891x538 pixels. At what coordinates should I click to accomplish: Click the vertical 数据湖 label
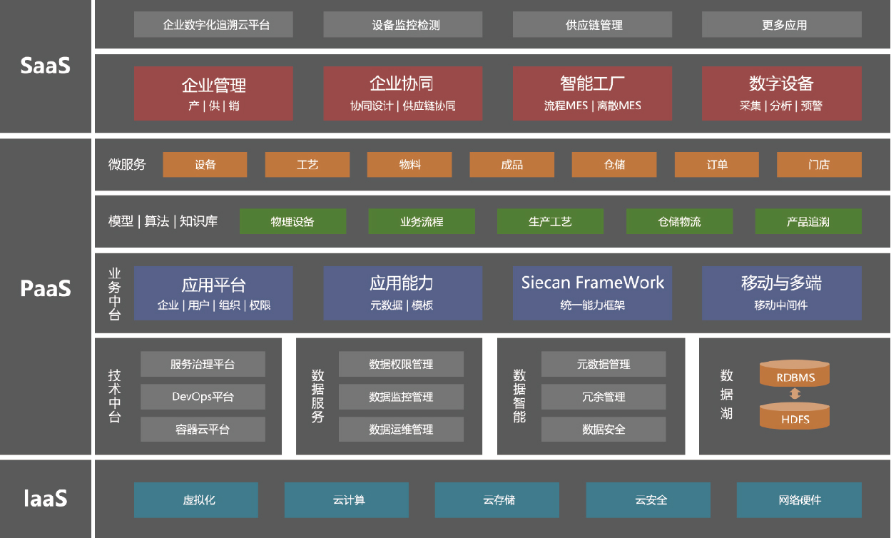coord(726,395)
